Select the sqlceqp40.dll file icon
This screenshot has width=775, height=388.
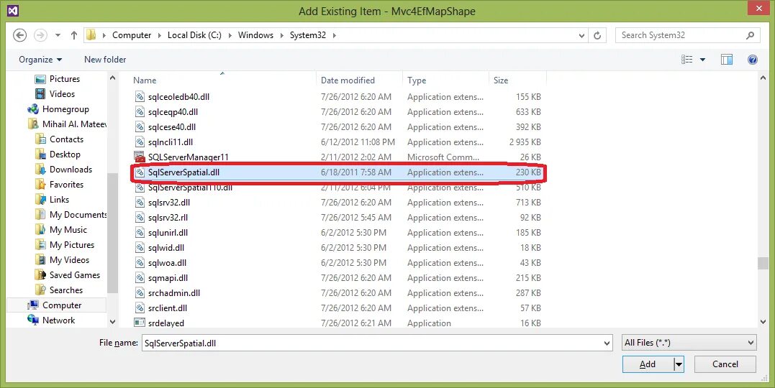140,112
